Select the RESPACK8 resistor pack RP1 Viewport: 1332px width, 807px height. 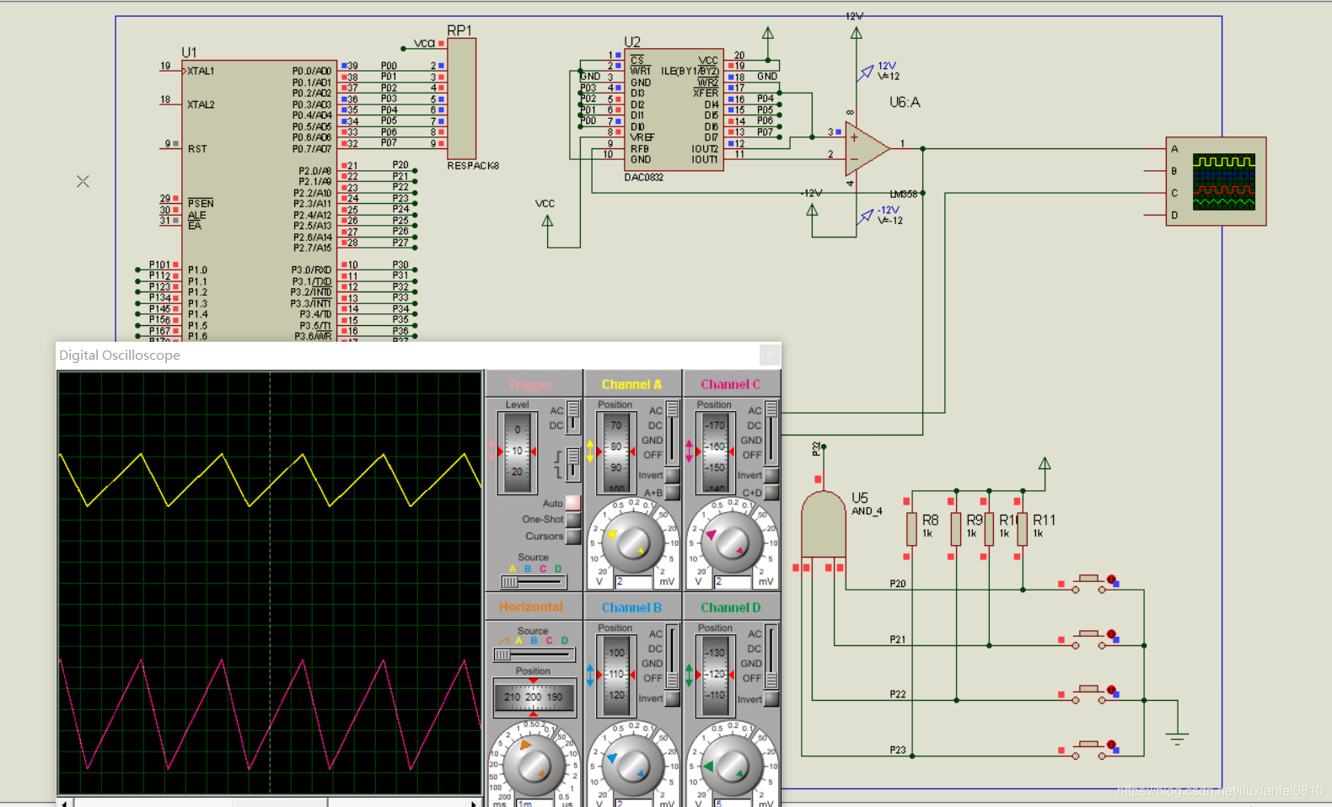[461, 98]
